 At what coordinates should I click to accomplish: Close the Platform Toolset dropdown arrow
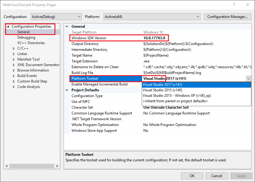pyautogui.click(x=249, y=79)
